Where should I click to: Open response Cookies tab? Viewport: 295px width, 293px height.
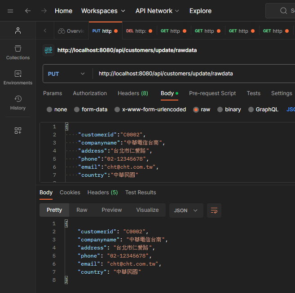[70, 192]
